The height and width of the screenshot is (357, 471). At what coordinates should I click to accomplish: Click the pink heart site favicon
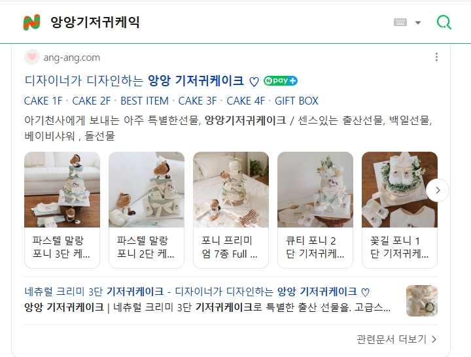[32, 57]
